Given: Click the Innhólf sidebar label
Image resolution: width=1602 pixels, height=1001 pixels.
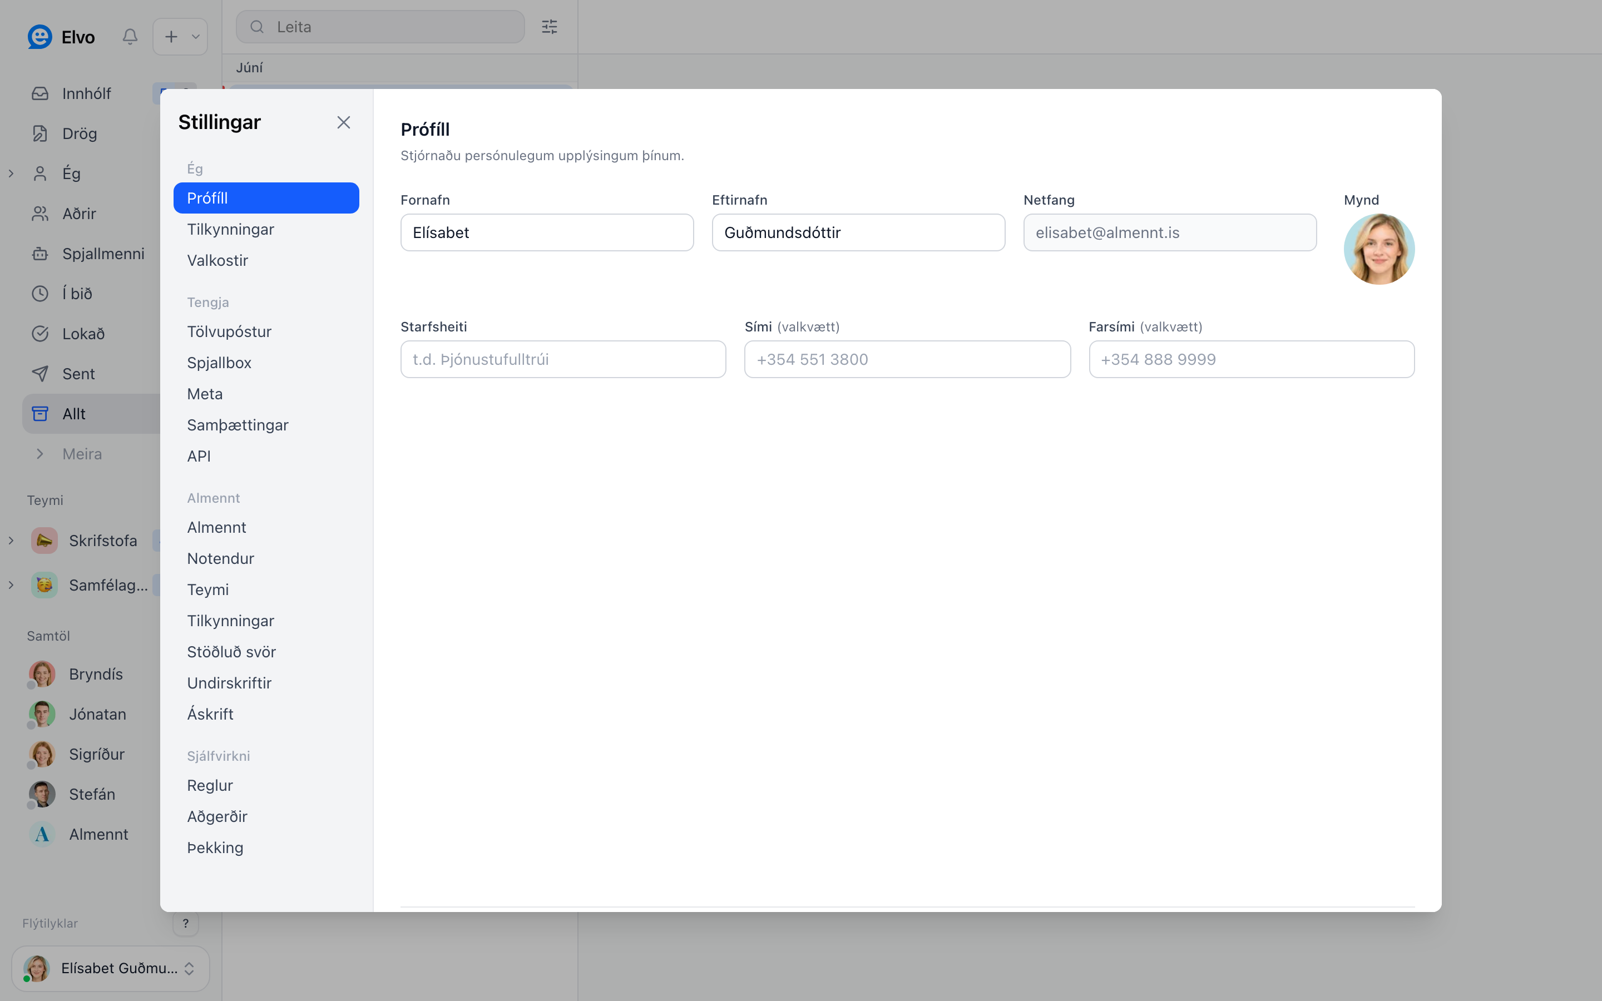Looking at the screenshot, I should [x=87, y=93].
